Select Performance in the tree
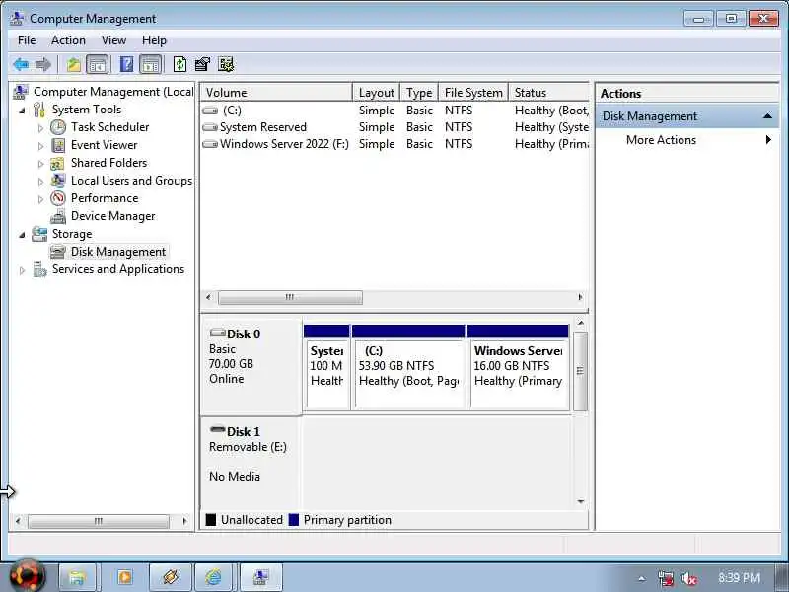The height and width of the screenshot is (592, 789). [105, 198]
